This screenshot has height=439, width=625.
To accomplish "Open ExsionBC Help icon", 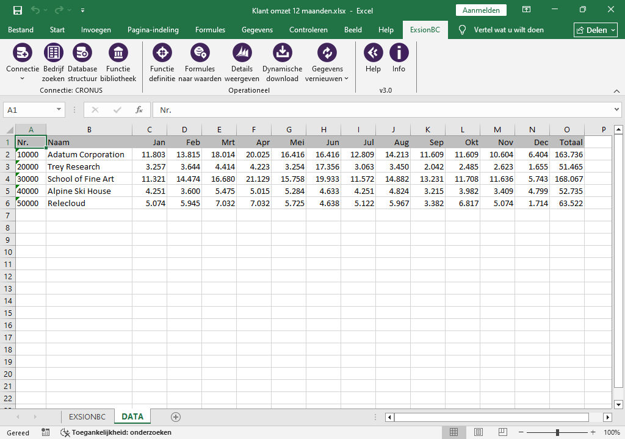I will click(373, 52).
